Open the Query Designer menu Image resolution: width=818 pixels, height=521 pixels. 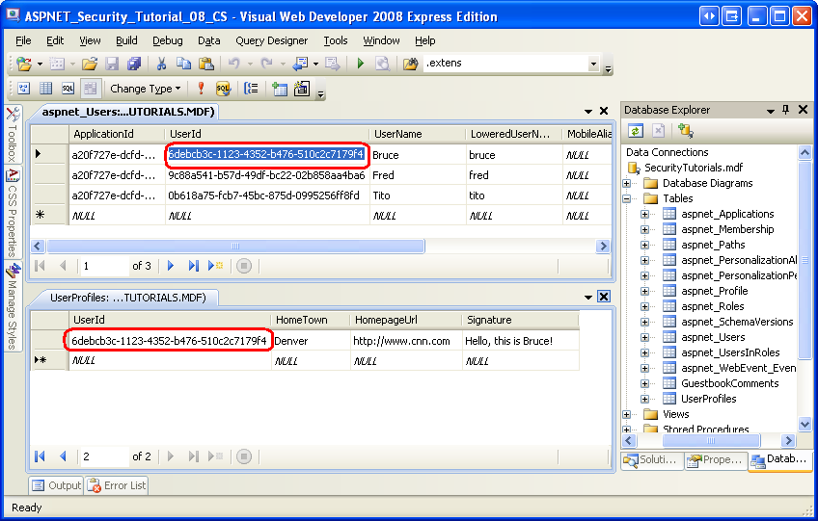[271, 40]
